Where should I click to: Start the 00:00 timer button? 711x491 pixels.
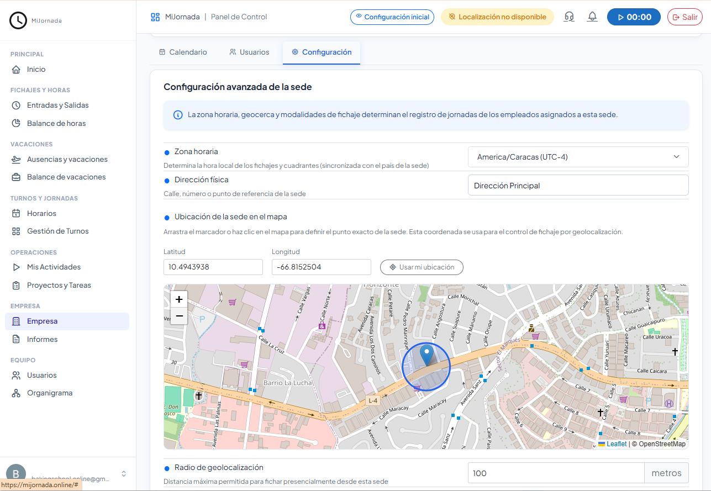click(634, 17)
